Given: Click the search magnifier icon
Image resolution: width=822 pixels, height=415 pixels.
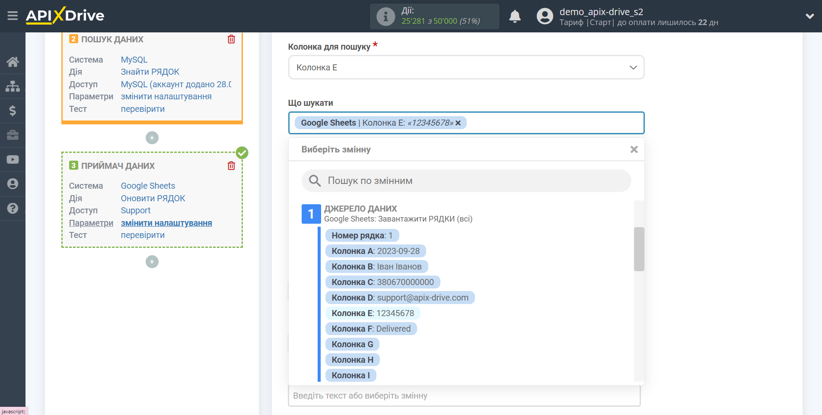Looking at the screenshot, I should pyautogui.click(x=315, y=181).
